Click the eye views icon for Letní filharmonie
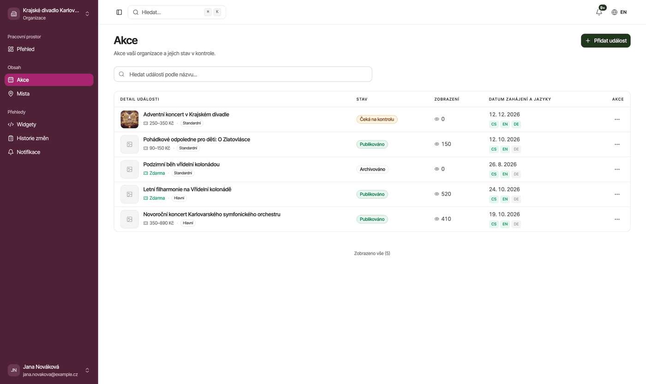 [x=437, y=194]
